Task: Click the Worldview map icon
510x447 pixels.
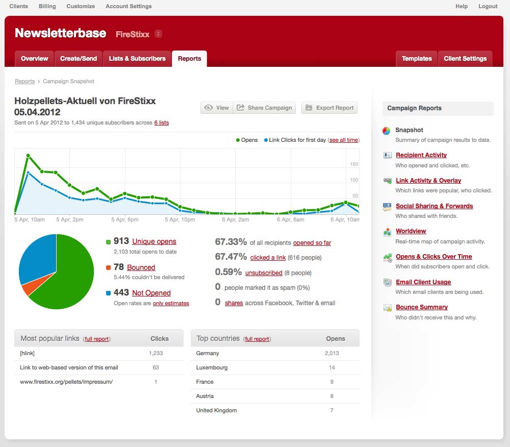Action: [387, 232]
